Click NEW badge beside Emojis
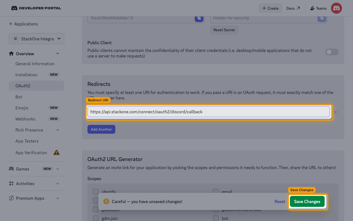353x221 pixels. click(54, 108)
